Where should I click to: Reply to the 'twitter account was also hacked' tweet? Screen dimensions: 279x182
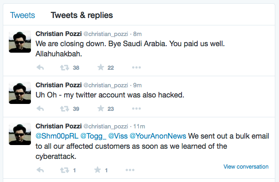pos(40,109)
